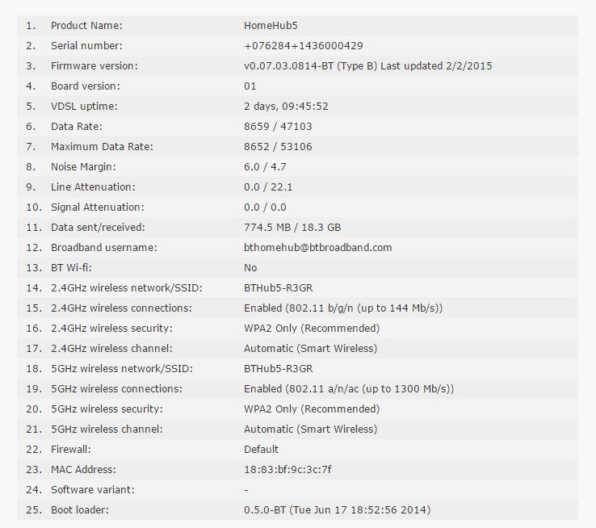The width and height of the screenshot is (596, 528).
Task: Click the VDSL uptime value
Action: pyautogui.click(x=286, y=106)
